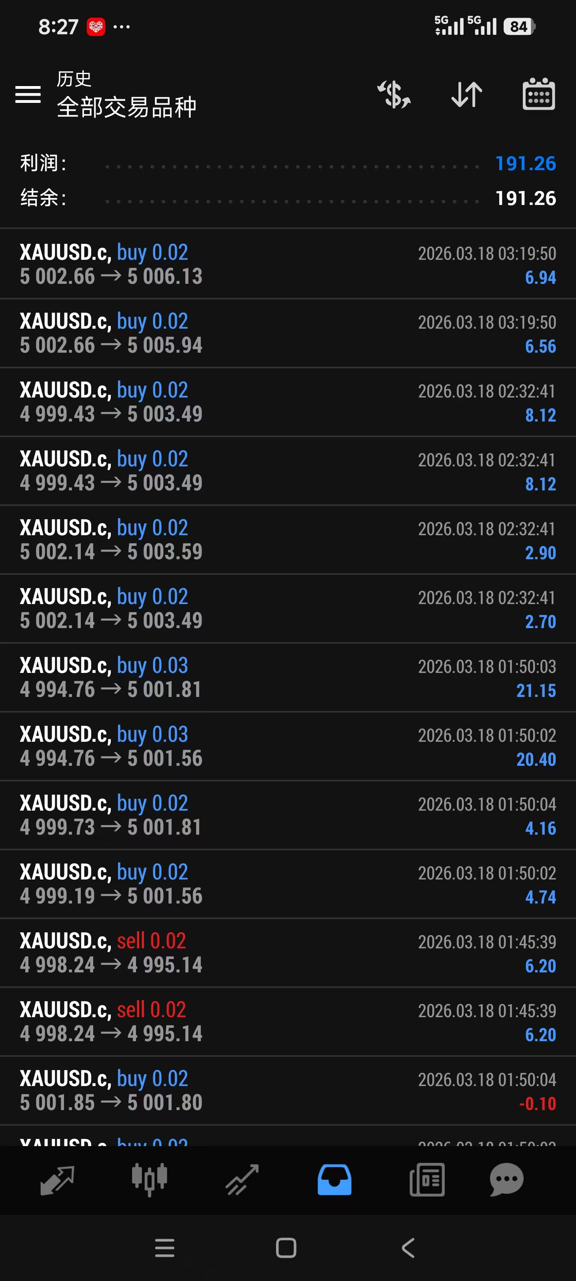Open the Trade tab with trend arrow

pyautogui.click(x=242, y=1179)
